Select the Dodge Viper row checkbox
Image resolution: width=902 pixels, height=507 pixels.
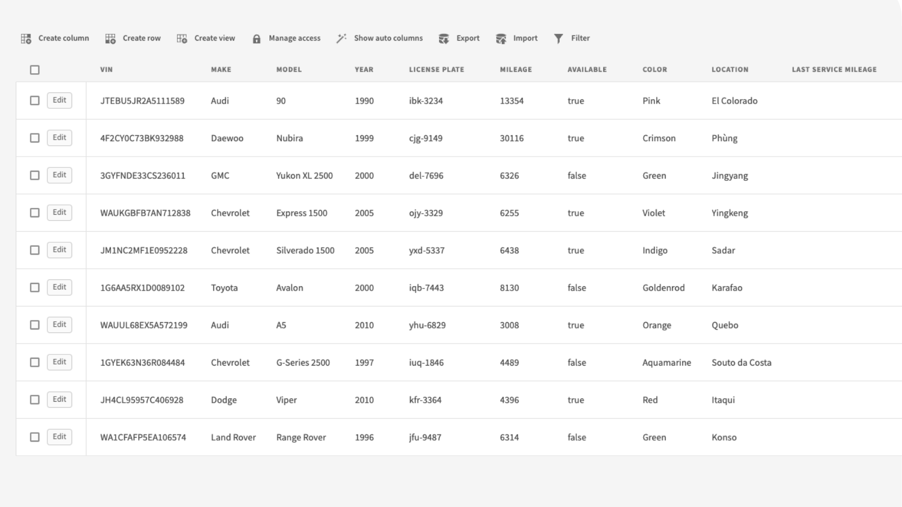[x=35, y=399]
